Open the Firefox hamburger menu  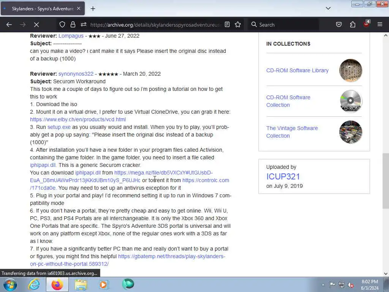(380, 25)
